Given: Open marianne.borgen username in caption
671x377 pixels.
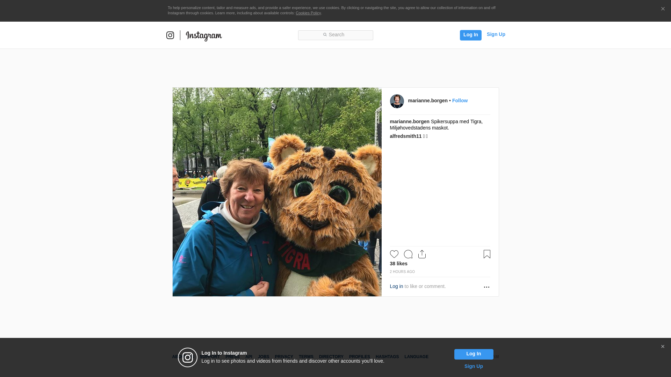Looking at the screenshot, I should click(410, 121).
